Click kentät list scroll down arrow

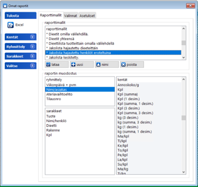[183, 172]
